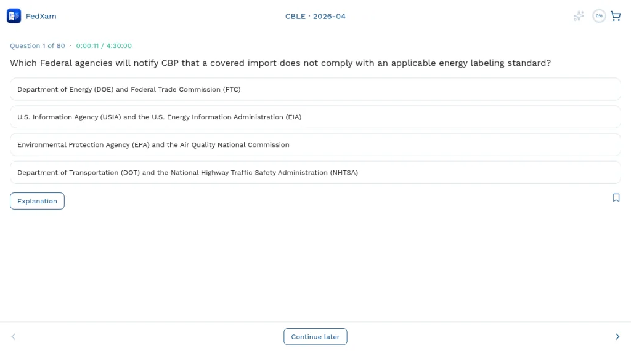Click the FedXam brand name link
631x351 pixels.
tap(41, 17)
